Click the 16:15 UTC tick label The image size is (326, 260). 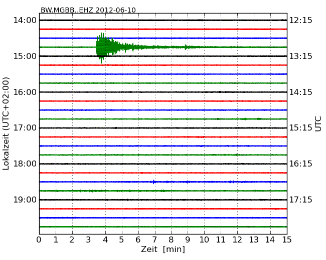click(301, 164)
